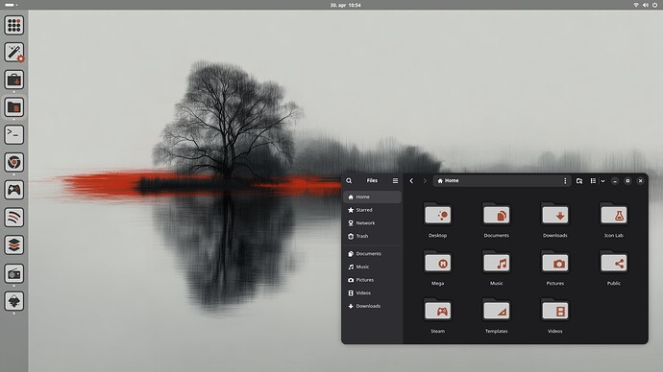Select the Mega folder
Image resolution: width=663 pixels, height=372 pixels.
tap(437, 263)
